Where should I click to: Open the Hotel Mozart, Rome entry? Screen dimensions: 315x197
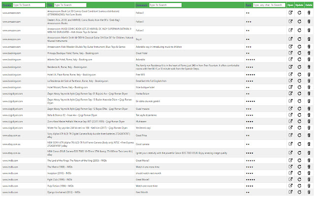coord(290,87)
